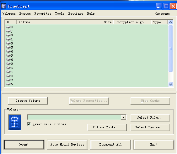
Task: Select drive letter text H:
Action: tap(13, 27)
